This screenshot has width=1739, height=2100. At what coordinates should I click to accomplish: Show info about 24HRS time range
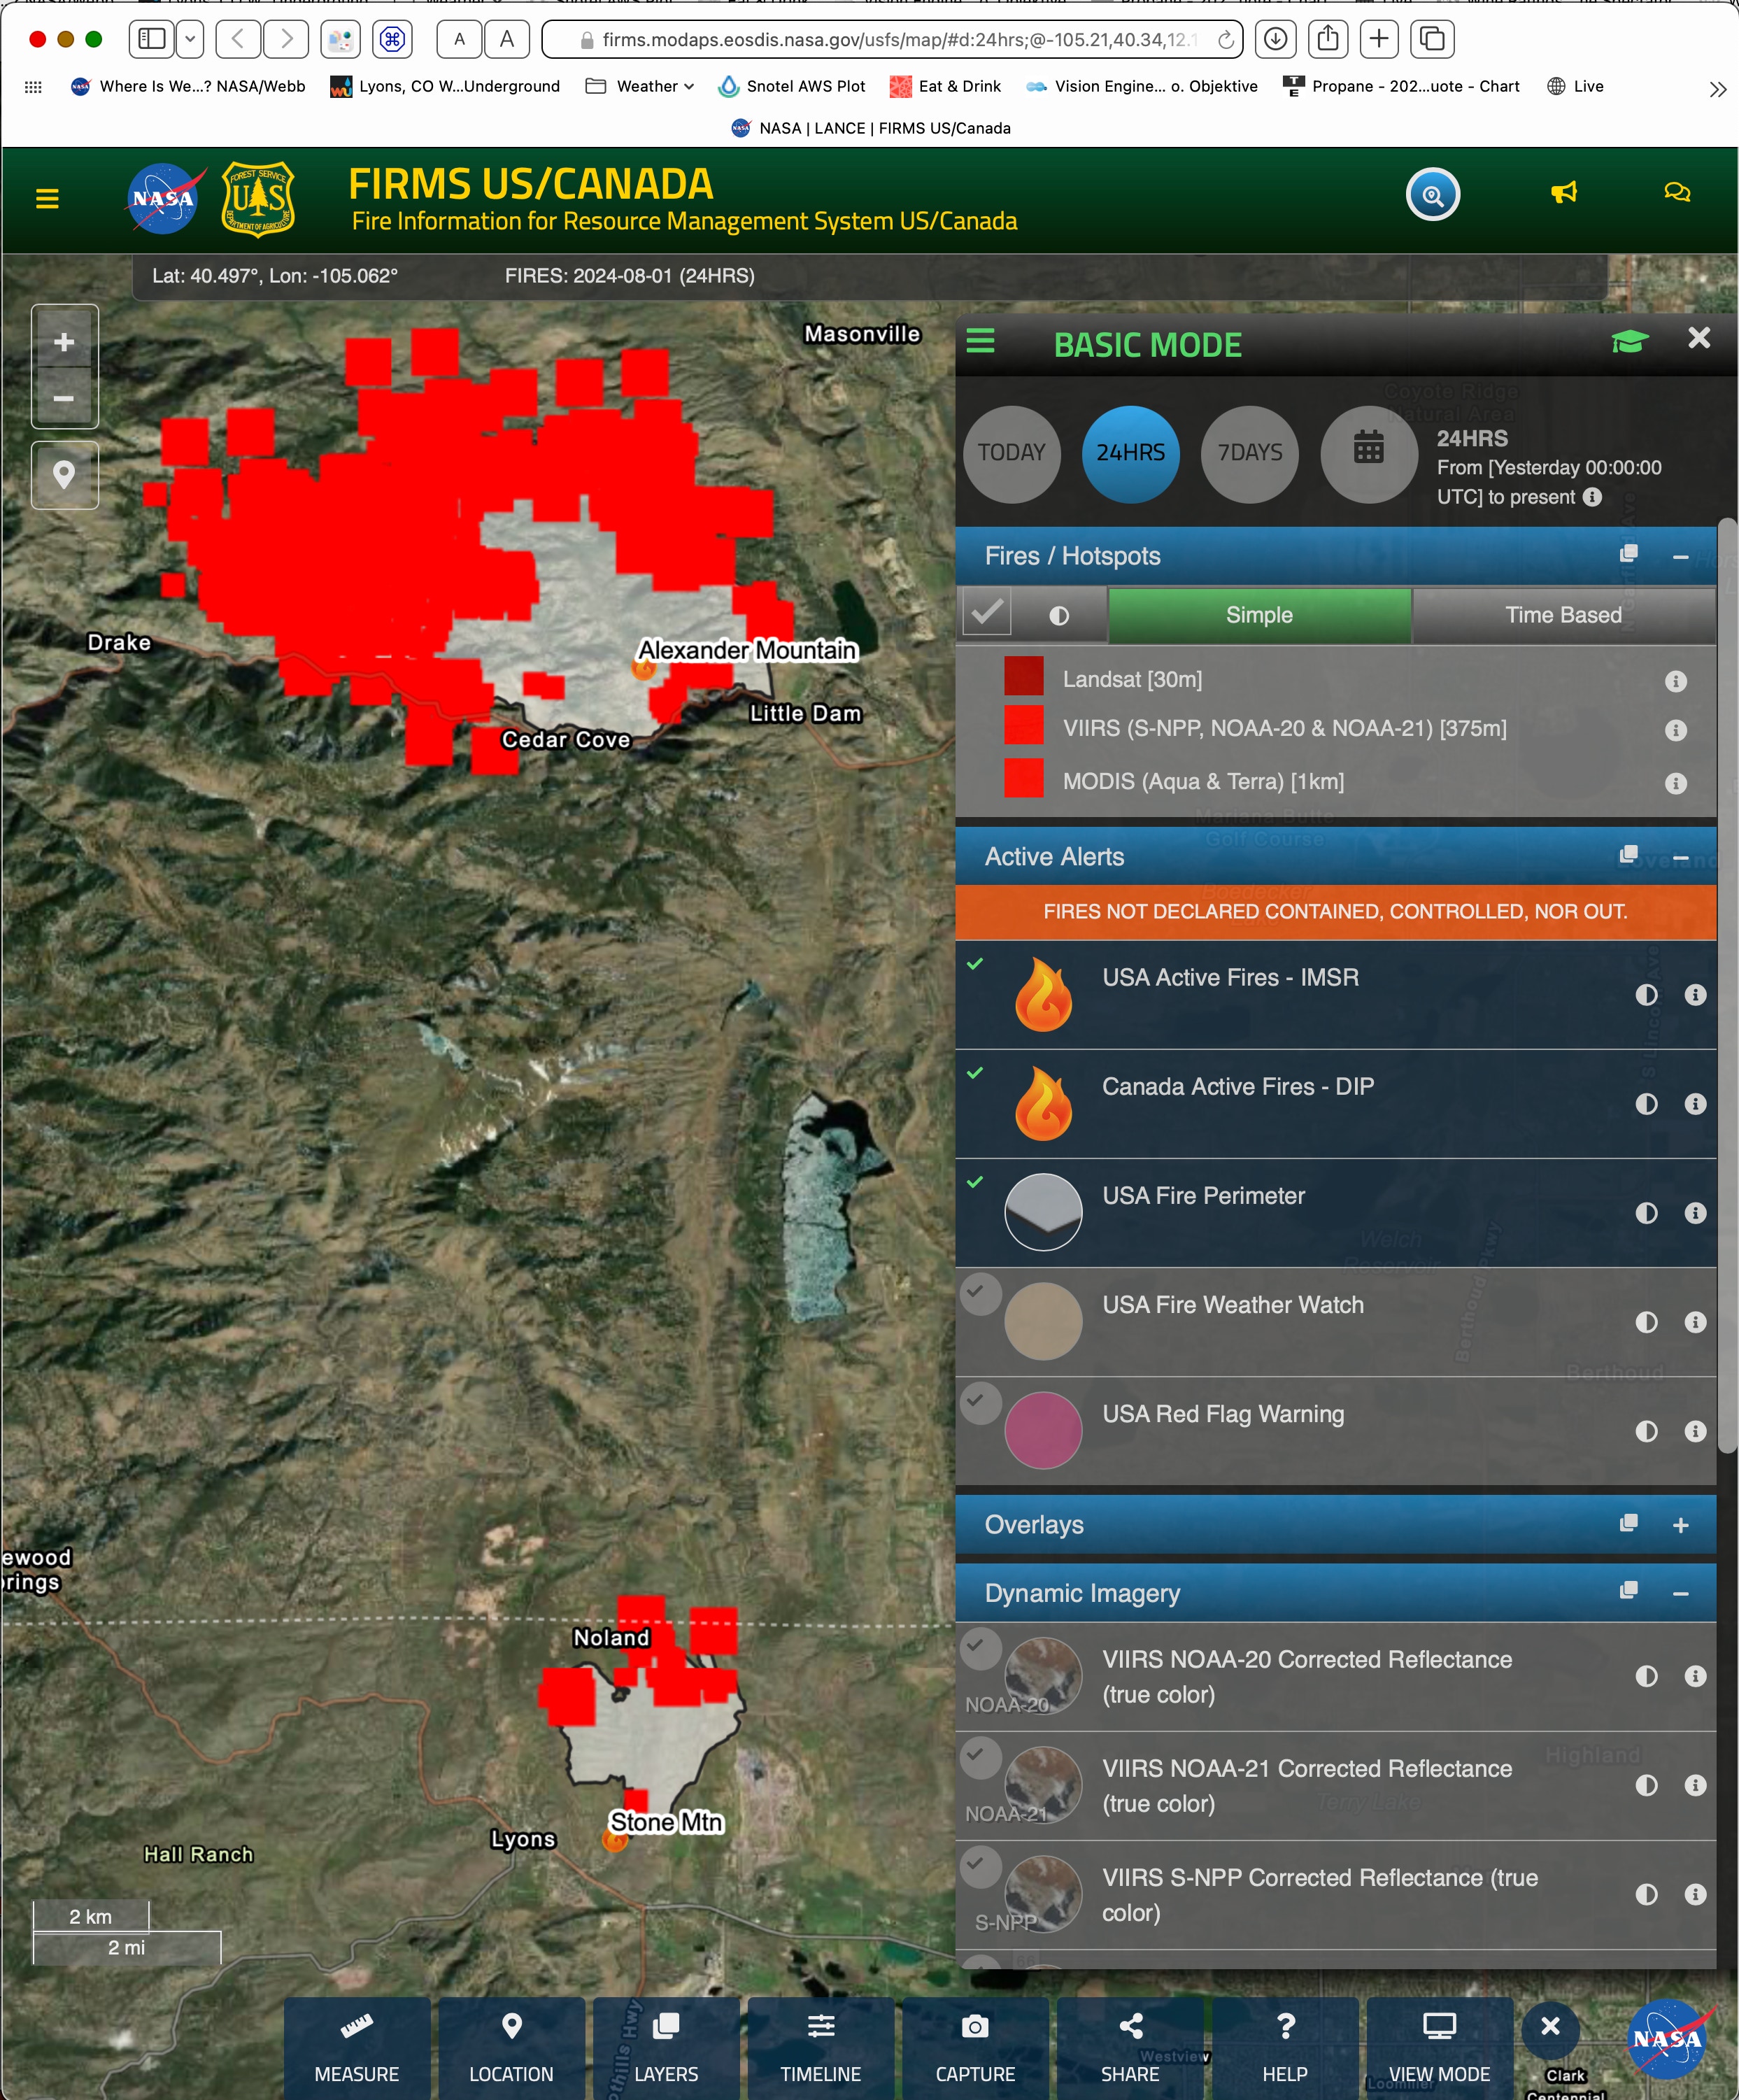tap(1592, 496)
